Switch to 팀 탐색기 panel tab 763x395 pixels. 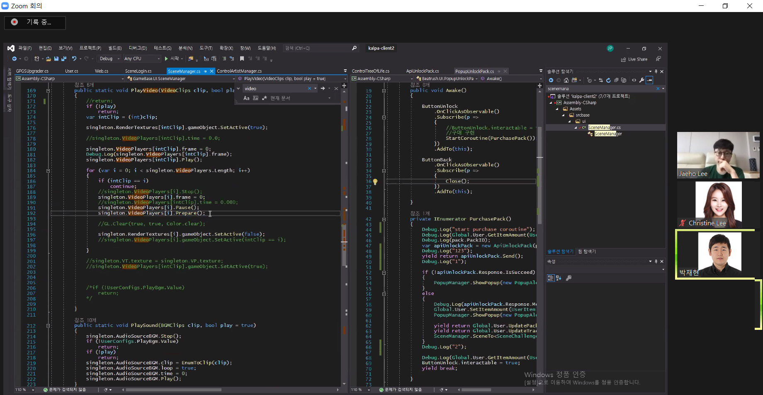click(587, 251)
